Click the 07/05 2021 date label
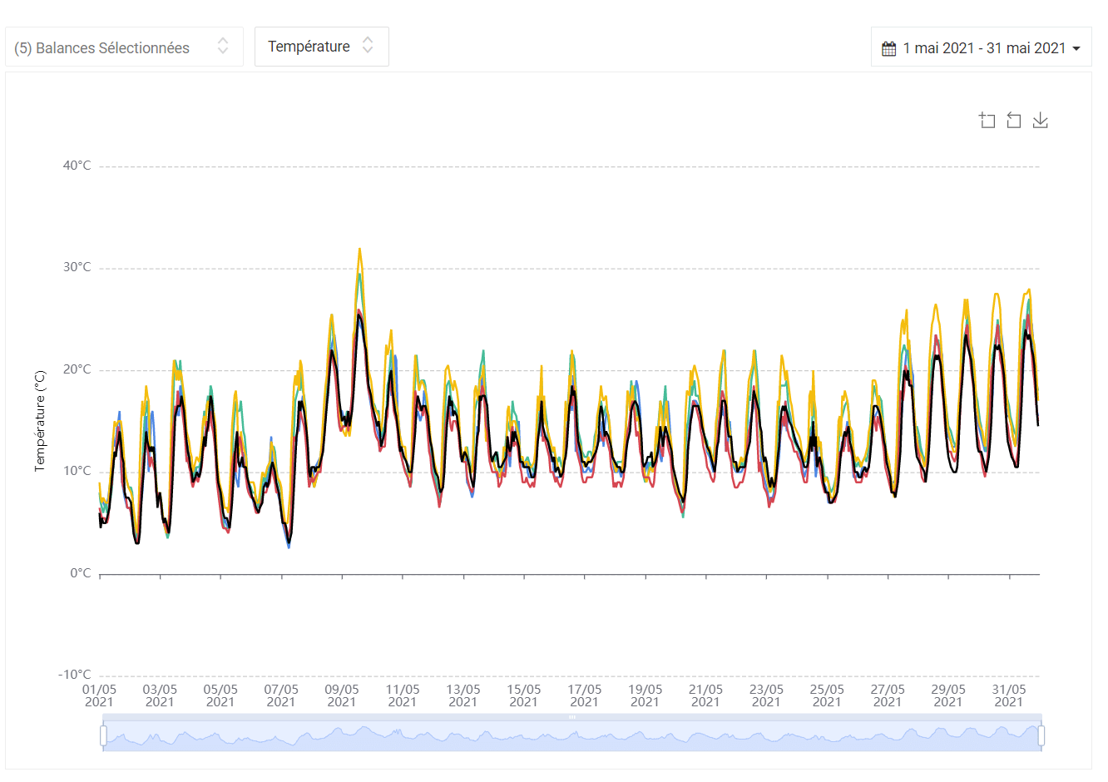 tap(281, 695)
